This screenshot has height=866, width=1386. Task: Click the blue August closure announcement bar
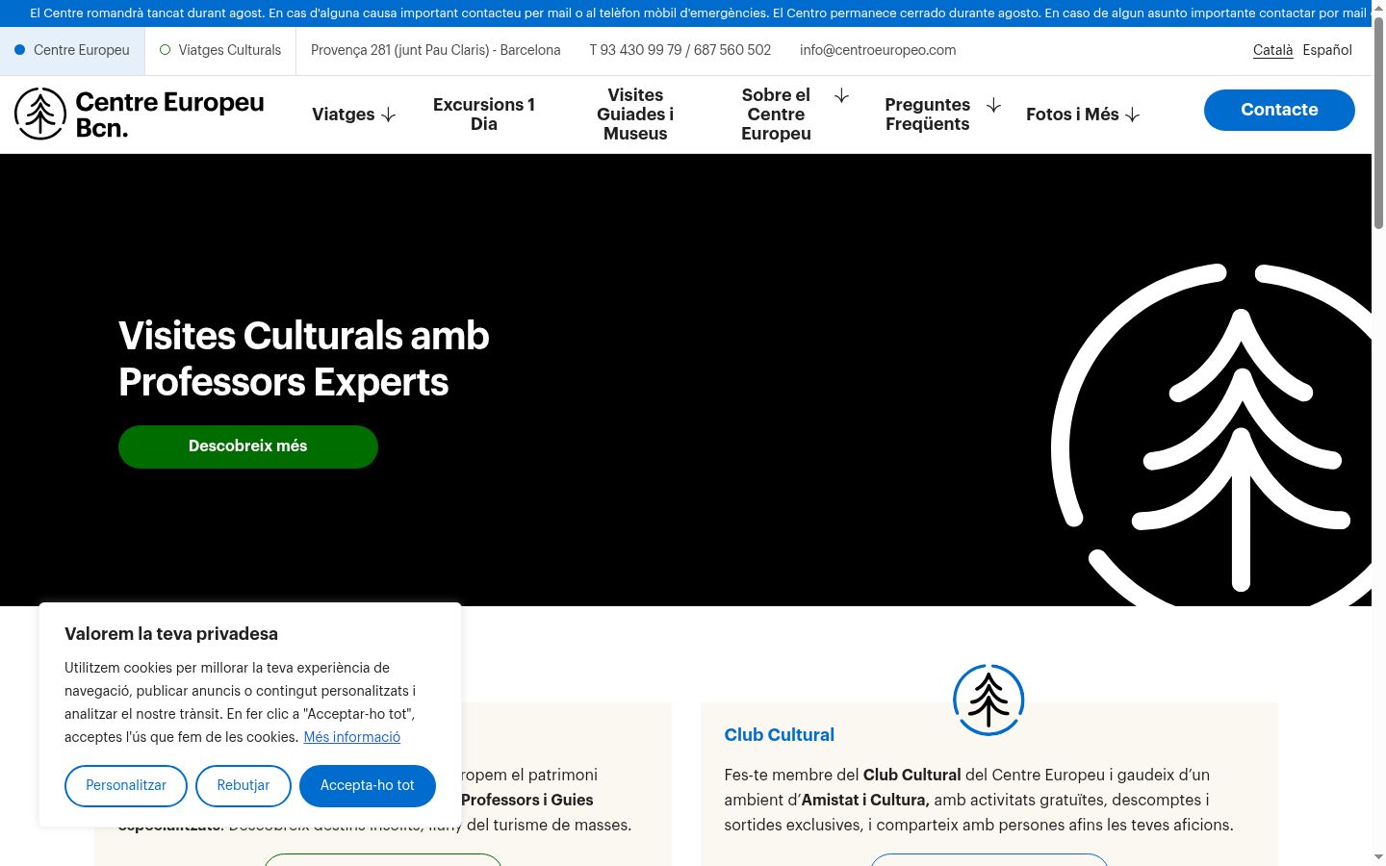(685, 13)
